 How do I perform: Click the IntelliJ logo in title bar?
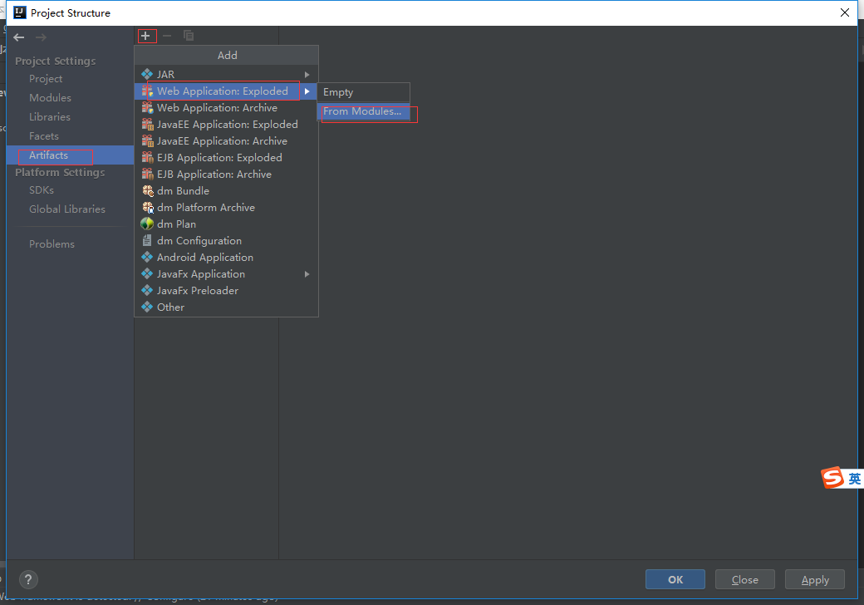20,12
